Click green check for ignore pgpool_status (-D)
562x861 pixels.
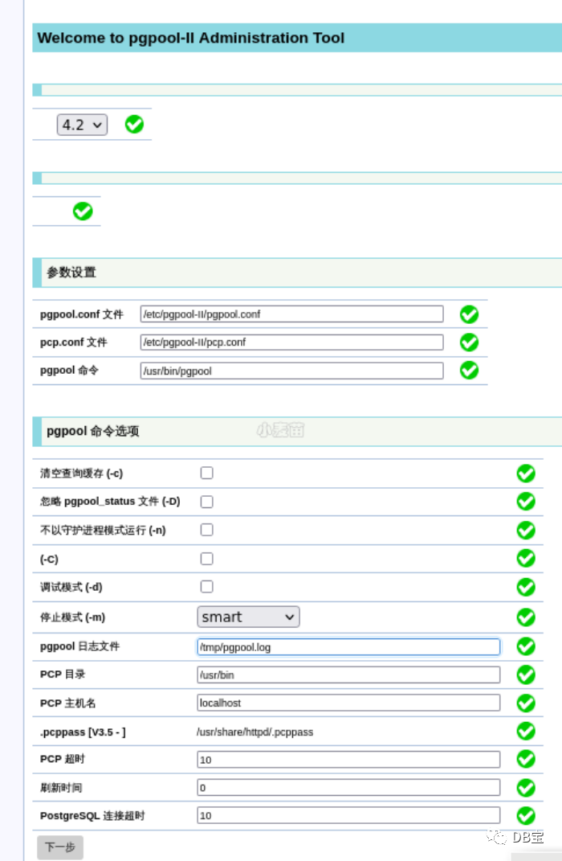[x=526, y=502]
